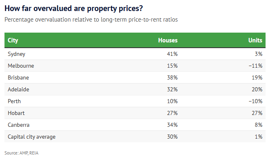Viewport: 268px width, 159px height.
Task: Select the Sydney row label
Action: click(16, 54)
